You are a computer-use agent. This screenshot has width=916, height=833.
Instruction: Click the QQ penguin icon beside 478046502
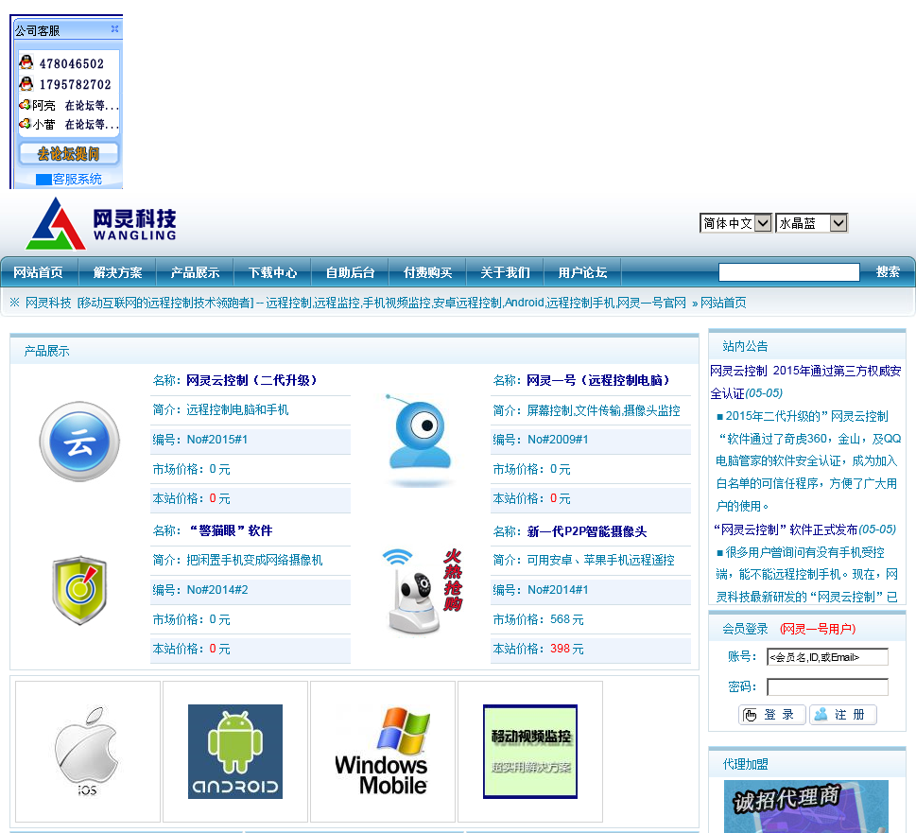coord(26,61)
